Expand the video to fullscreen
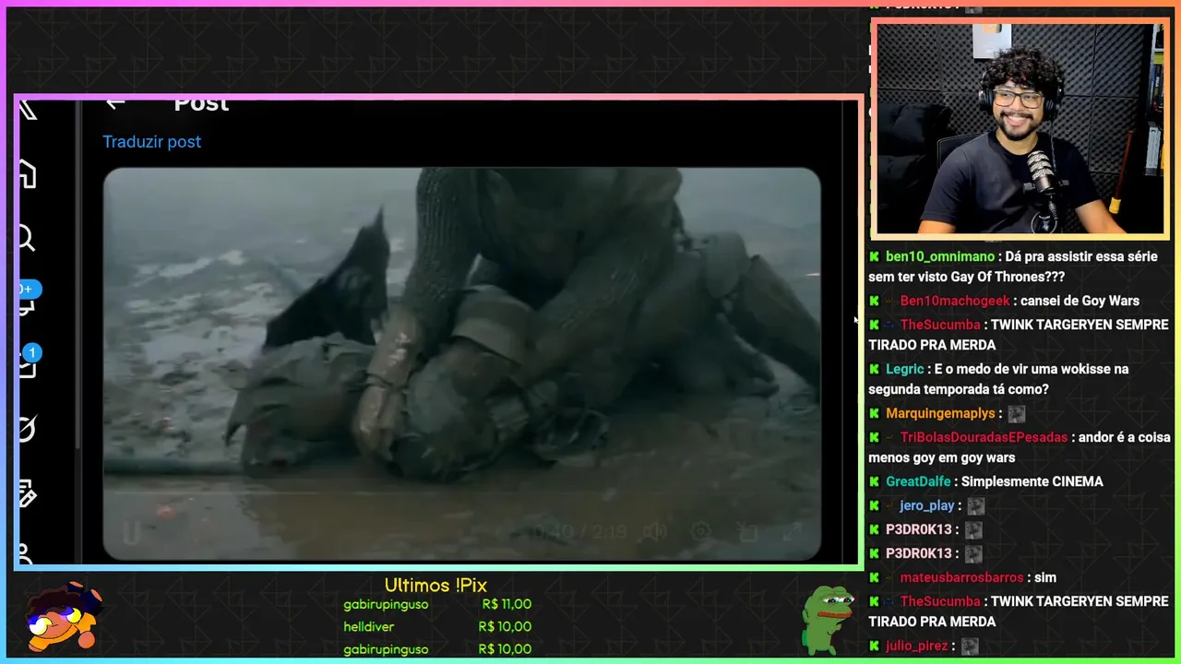The width and height of the screenshot is (1181, 664). tap(793, 531)
